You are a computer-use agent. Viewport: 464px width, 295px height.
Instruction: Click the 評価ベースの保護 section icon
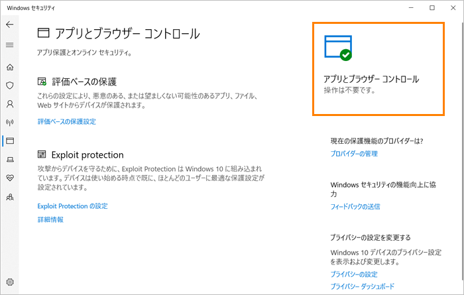42,82
